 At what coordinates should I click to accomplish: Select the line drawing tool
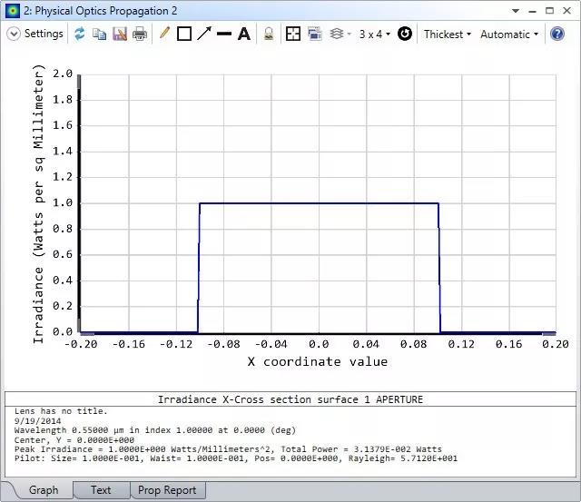(224, 34)
